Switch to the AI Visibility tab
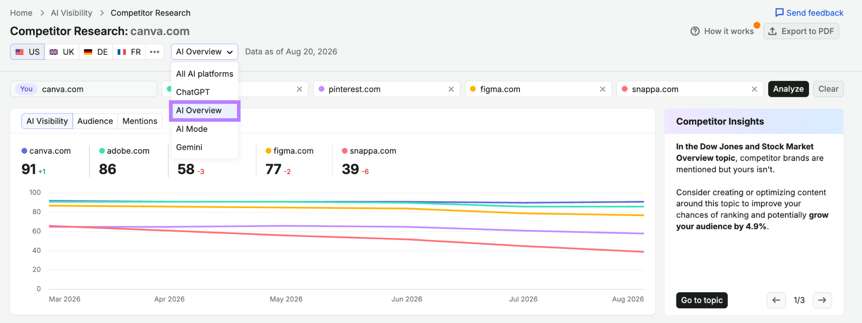The height and width of the screenshot is (323, 862). click(47, 121)
